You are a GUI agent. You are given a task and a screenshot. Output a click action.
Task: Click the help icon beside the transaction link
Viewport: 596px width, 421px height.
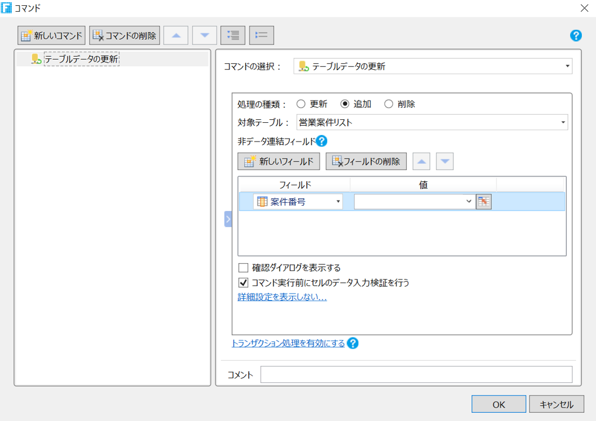click(352, 344)
